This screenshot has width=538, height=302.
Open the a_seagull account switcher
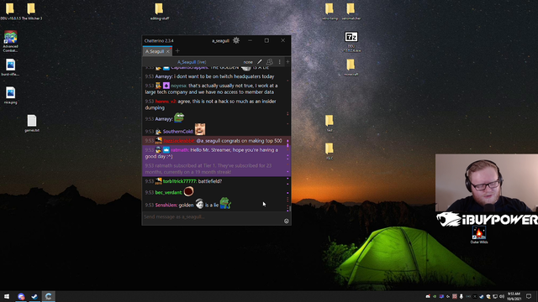[x=220, y=41]
